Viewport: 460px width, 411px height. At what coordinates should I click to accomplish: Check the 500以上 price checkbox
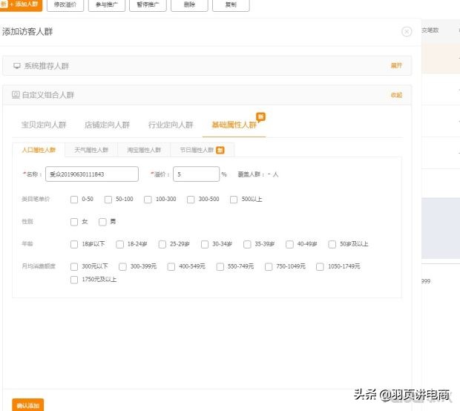point(234,200)
